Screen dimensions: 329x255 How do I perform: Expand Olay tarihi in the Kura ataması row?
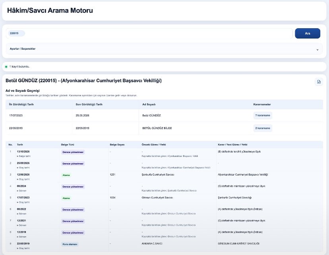[23, 249]
